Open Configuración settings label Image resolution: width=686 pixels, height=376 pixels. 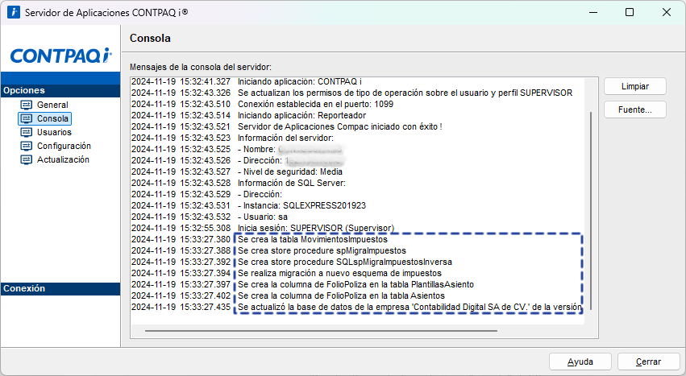(x=64, y=146)
